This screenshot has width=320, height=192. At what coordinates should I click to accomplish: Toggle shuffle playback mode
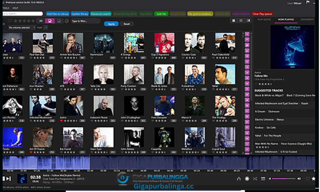[x=255, y=179]
